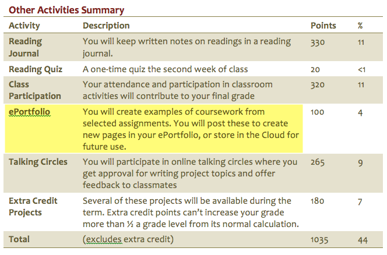Screen dimensions: 387x255
Task: Select the Description column header
Action: click(x=106, y=26)
